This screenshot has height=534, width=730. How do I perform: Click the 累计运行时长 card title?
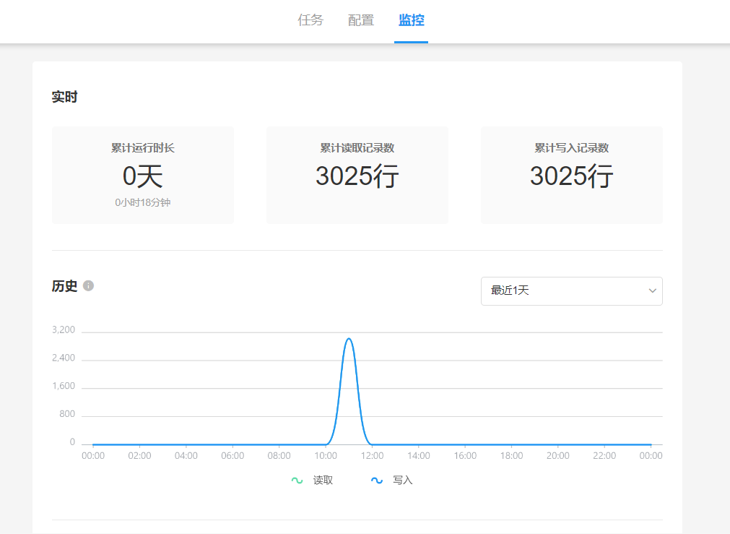tap(143, 148)
